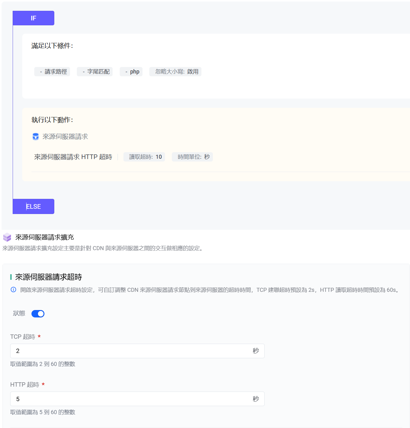This screenshot has height=428, width=410.
Task: Click the info icon before 開啟來源伺服器請求超時設定
Action: pyautogui.click(x=13, y=290)
